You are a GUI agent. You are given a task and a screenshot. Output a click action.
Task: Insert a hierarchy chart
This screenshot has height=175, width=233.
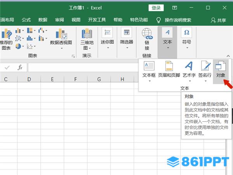(x=30, y=30)
